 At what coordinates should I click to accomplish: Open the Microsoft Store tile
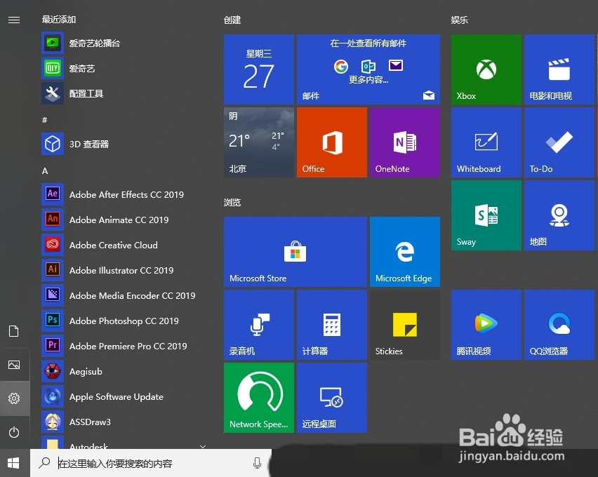pyautogui.click(x=295, y=252)
